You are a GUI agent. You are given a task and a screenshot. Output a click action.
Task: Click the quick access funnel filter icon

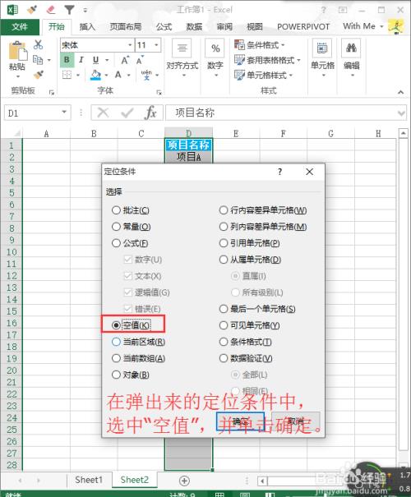[x=69, y=10]
